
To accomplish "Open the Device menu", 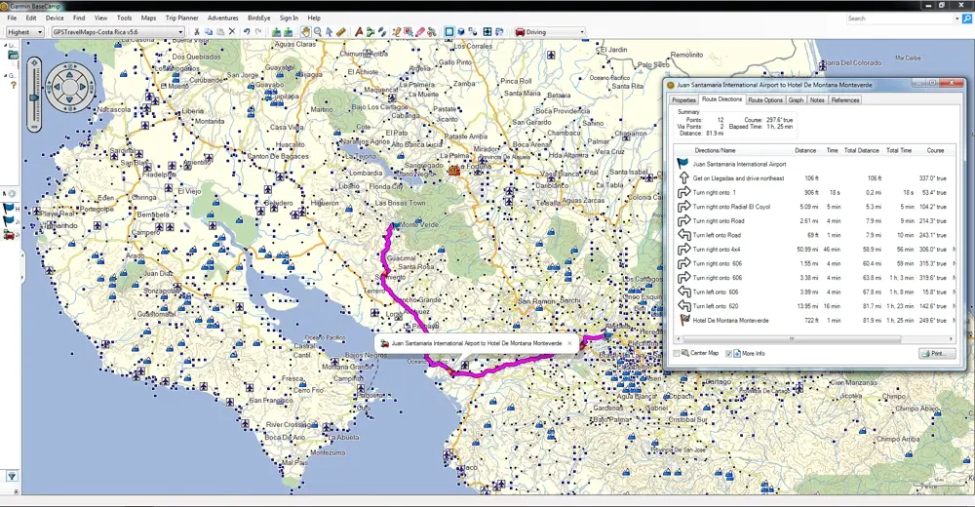I will coord(55,19).
